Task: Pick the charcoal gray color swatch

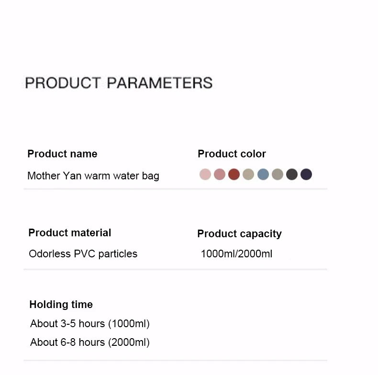Action: pyautogui.click(x=292, y=175)
